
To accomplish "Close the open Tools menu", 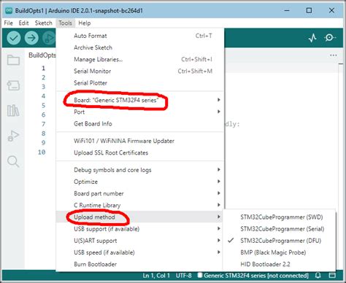I will tap(65, 23).
